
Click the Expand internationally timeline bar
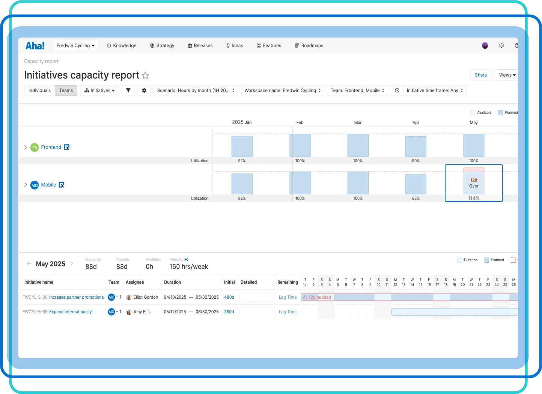(x=455, y=312)
